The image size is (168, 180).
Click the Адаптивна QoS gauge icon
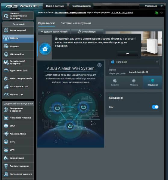(6, 70)
